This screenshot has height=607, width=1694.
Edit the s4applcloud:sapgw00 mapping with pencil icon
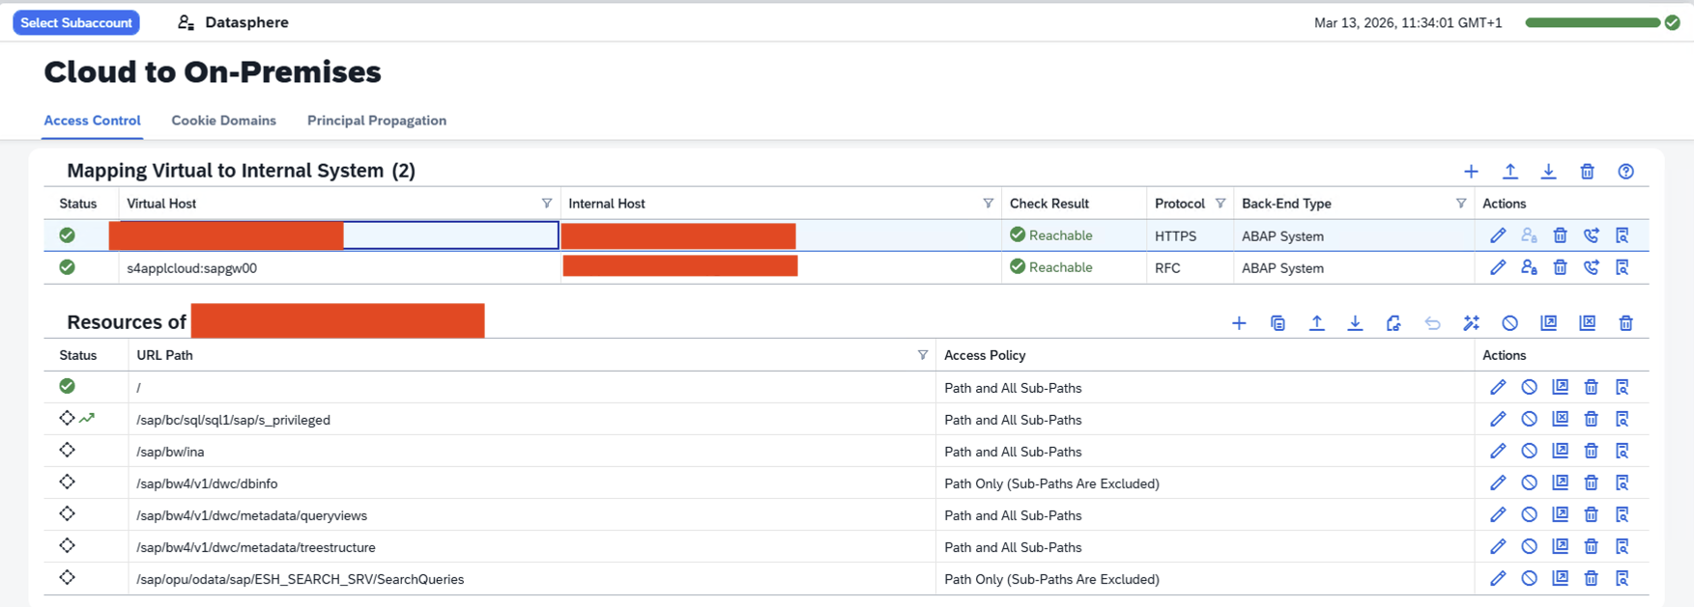point(1498,267)
